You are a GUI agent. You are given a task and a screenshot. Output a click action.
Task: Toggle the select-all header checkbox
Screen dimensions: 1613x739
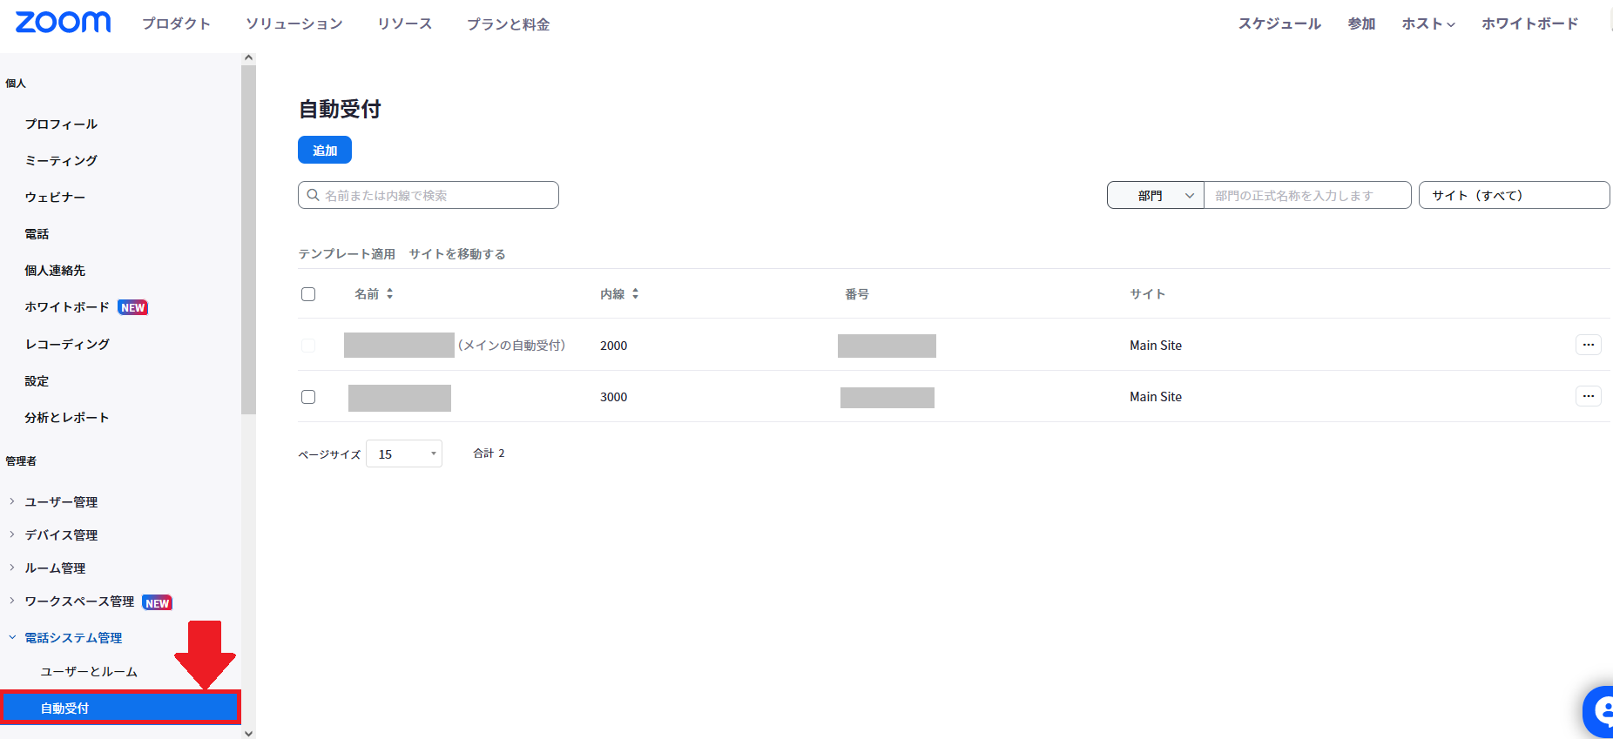308,294
